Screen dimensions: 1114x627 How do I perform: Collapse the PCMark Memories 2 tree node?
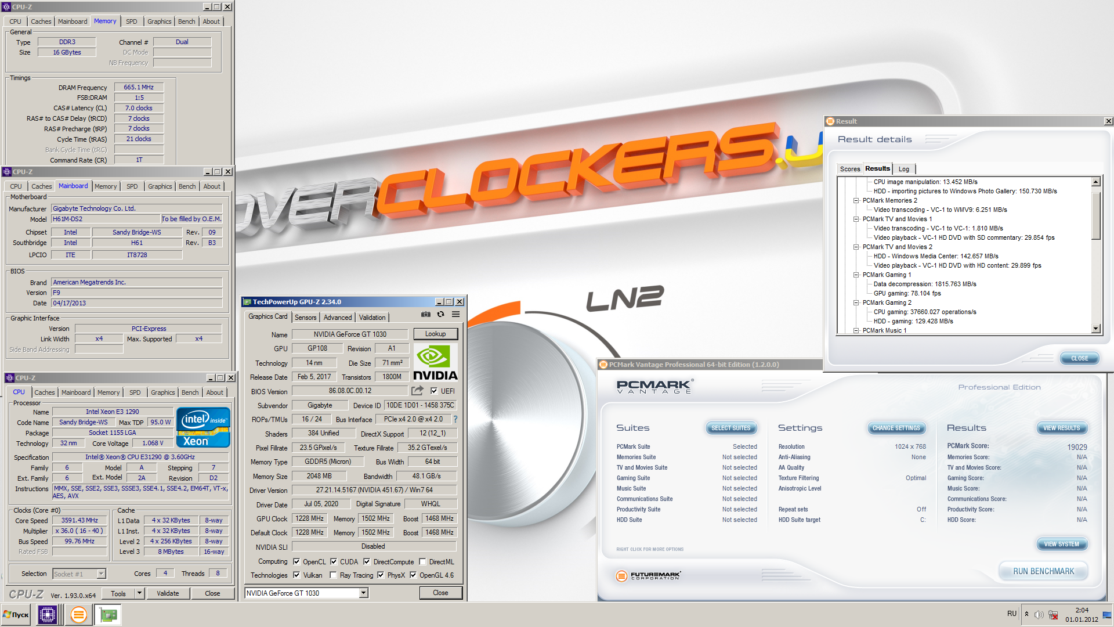click(x=856, y=200)
